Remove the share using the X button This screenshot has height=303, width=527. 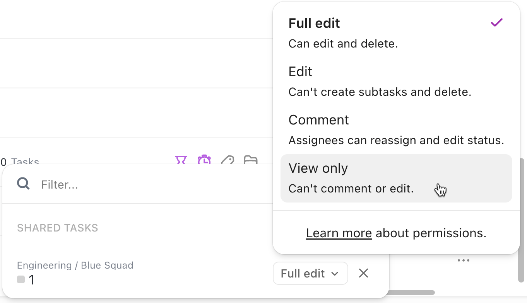click(363, 273)
